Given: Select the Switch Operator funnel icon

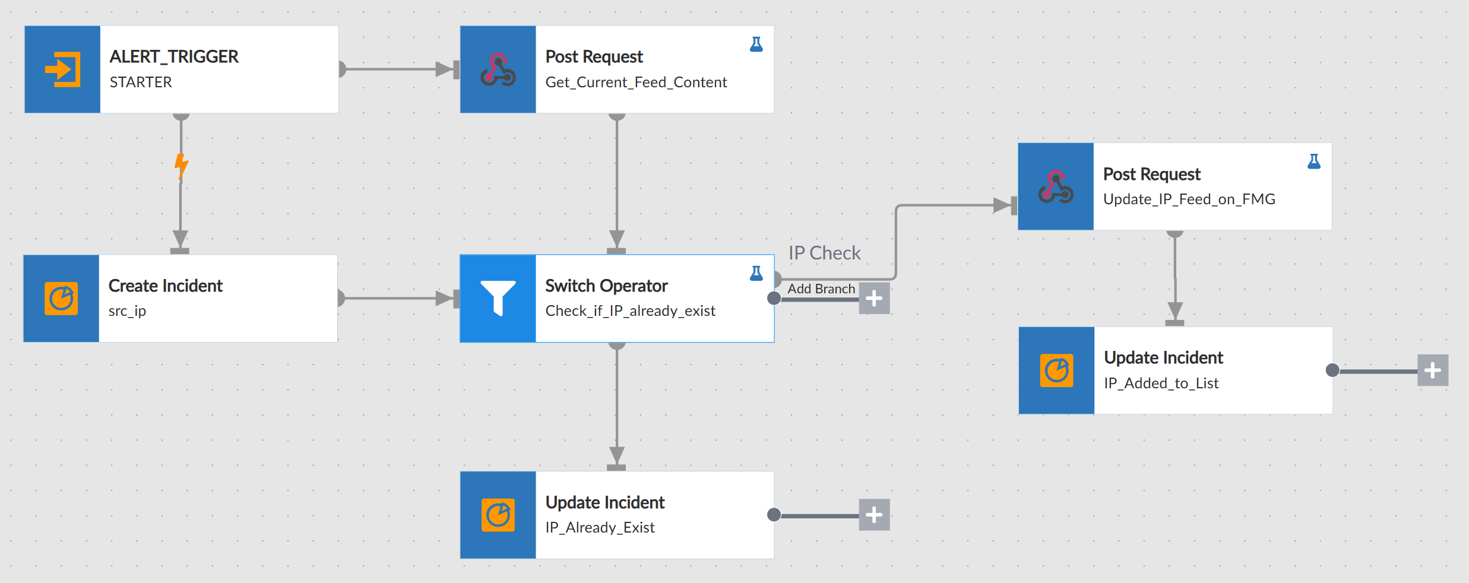Looking at the screenshot, I should (498, 299).
